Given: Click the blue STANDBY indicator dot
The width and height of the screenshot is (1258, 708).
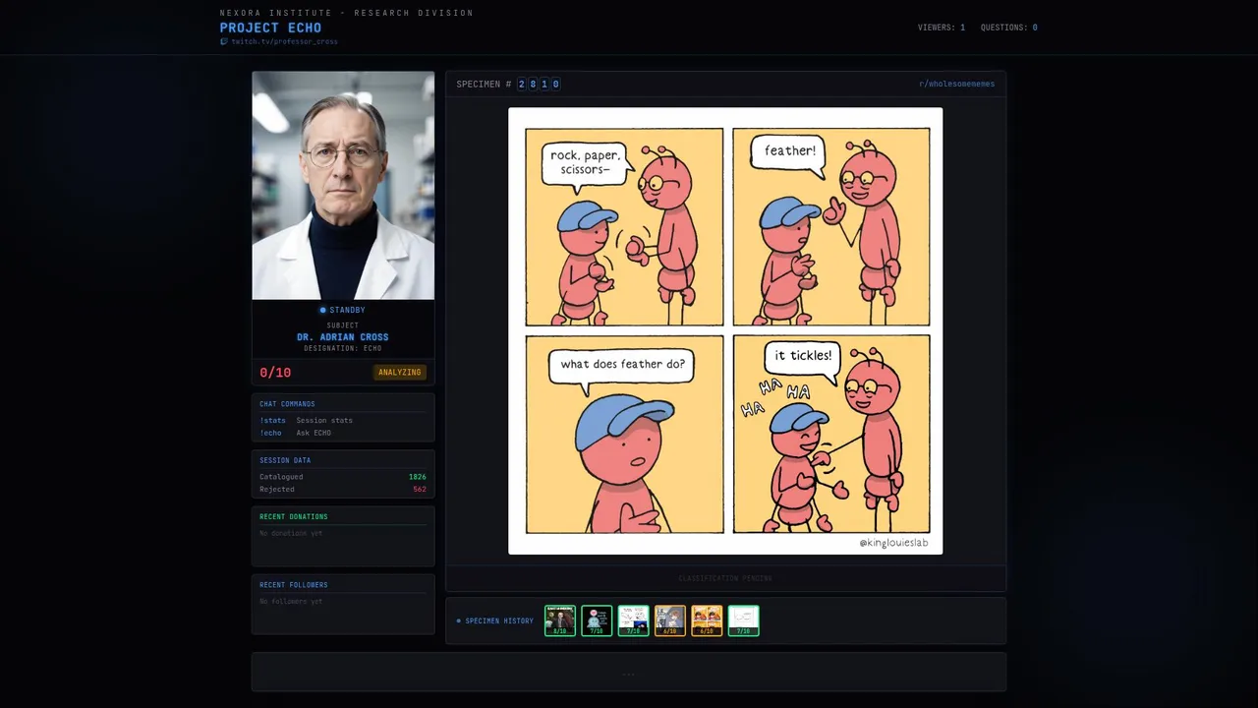Looking at the screenshot, I should [x=322, y=311].
